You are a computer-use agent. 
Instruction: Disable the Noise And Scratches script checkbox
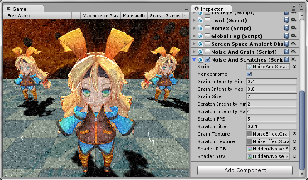208,59
